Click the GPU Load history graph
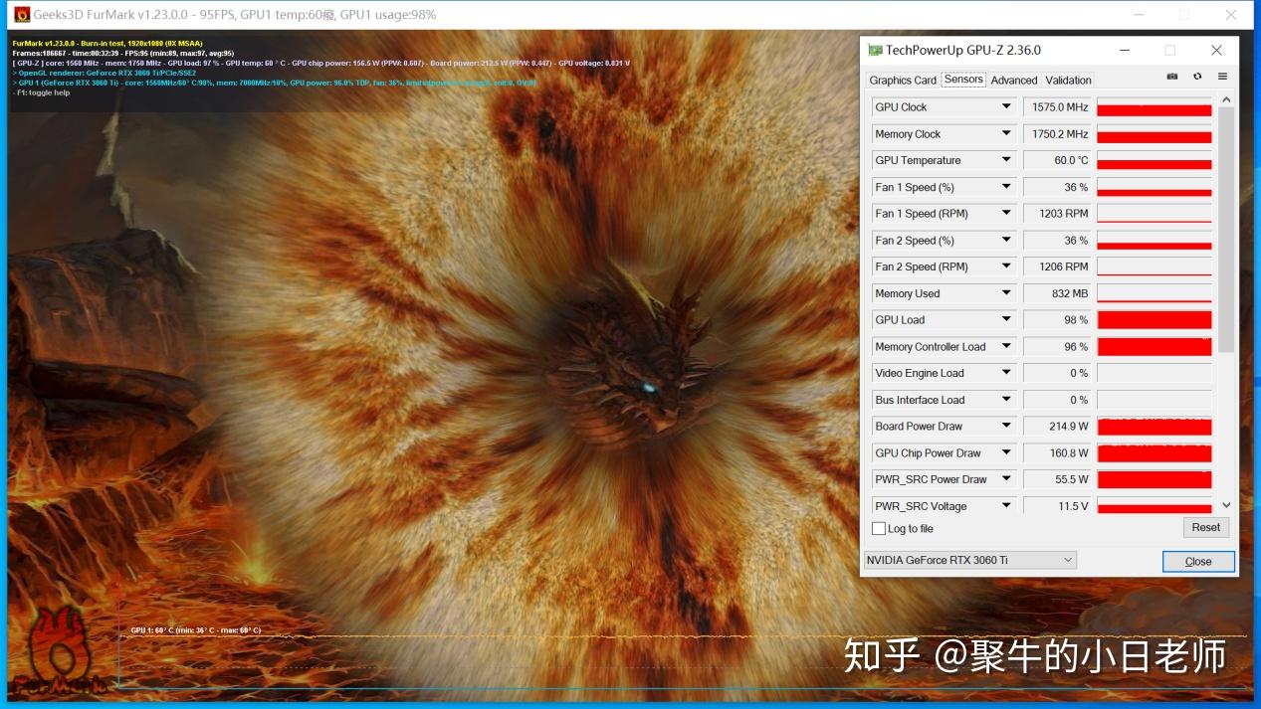 (x=1155, y=319)
